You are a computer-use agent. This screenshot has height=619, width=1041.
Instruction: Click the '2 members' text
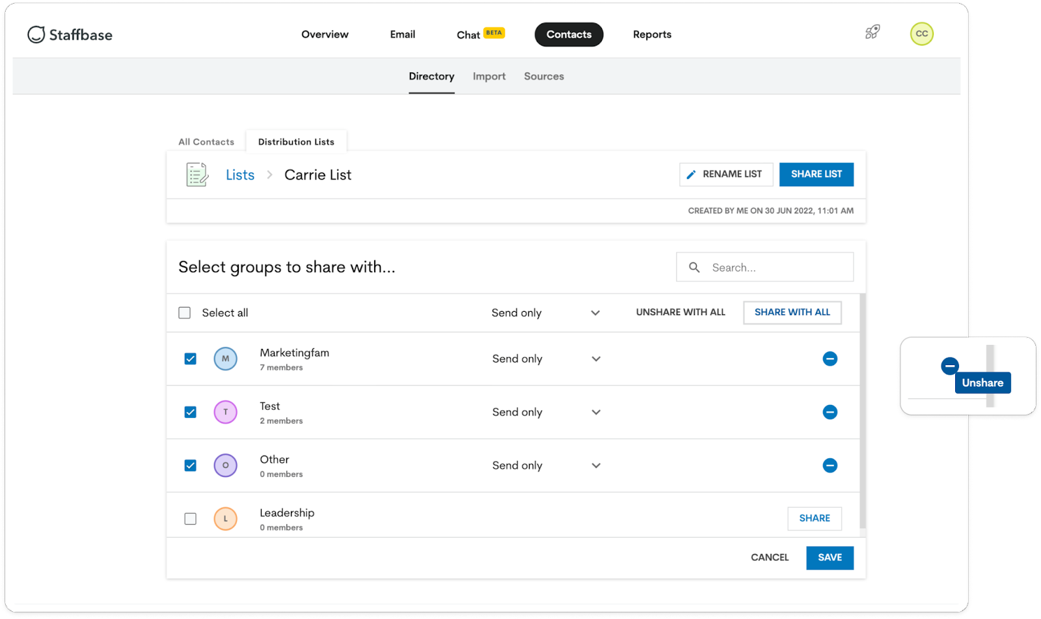[x=281, y=421]
